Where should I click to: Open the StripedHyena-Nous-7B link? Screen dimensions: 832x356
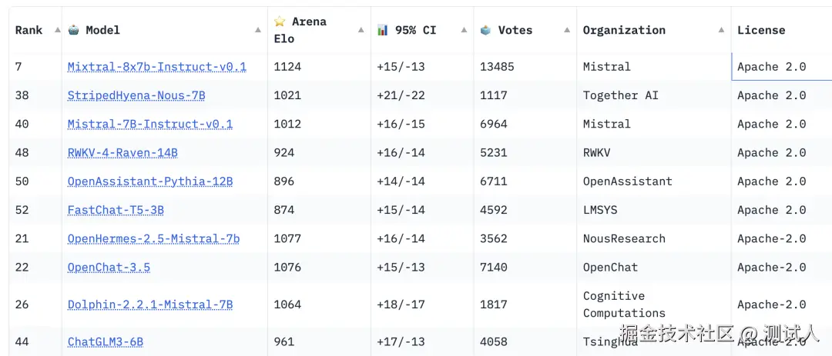point(136,95)
